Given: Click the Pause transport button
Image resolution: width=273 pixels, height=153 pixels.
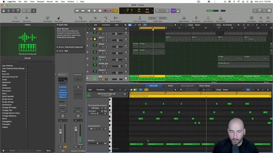Looking at the screenshot, I should click(100, 11).
